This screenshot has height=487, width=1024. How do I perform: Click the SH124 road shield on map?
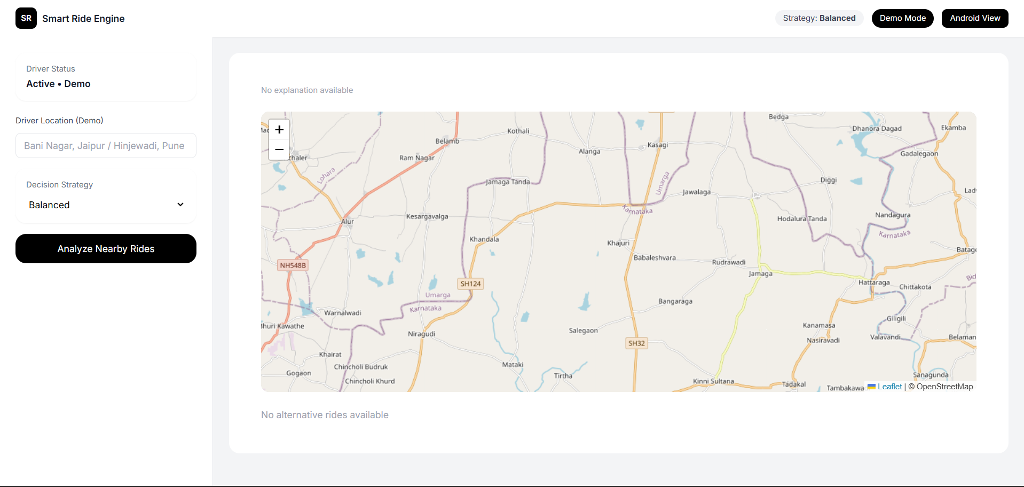[x=470, y=284]
